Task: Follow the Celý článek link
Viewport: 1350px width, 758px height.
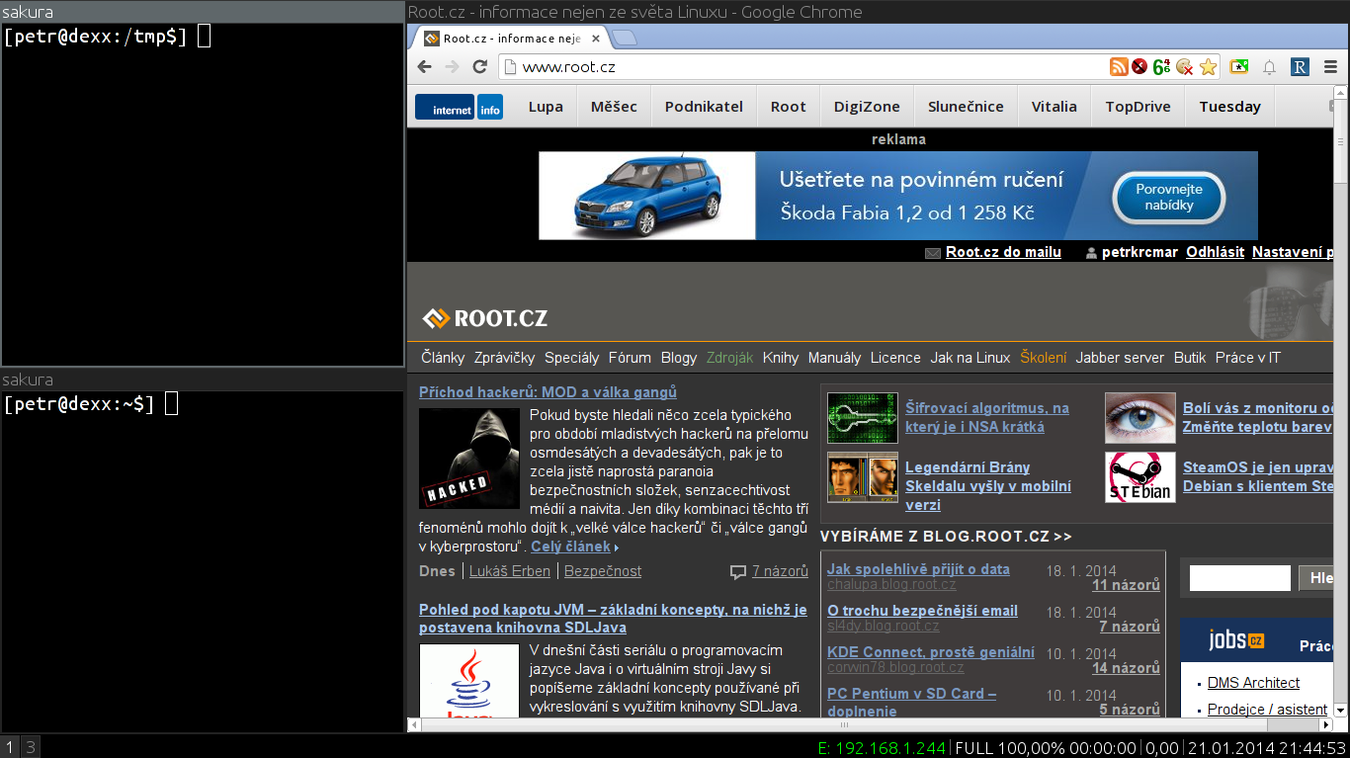Action: pyautogui.click(x=570, y=547)
